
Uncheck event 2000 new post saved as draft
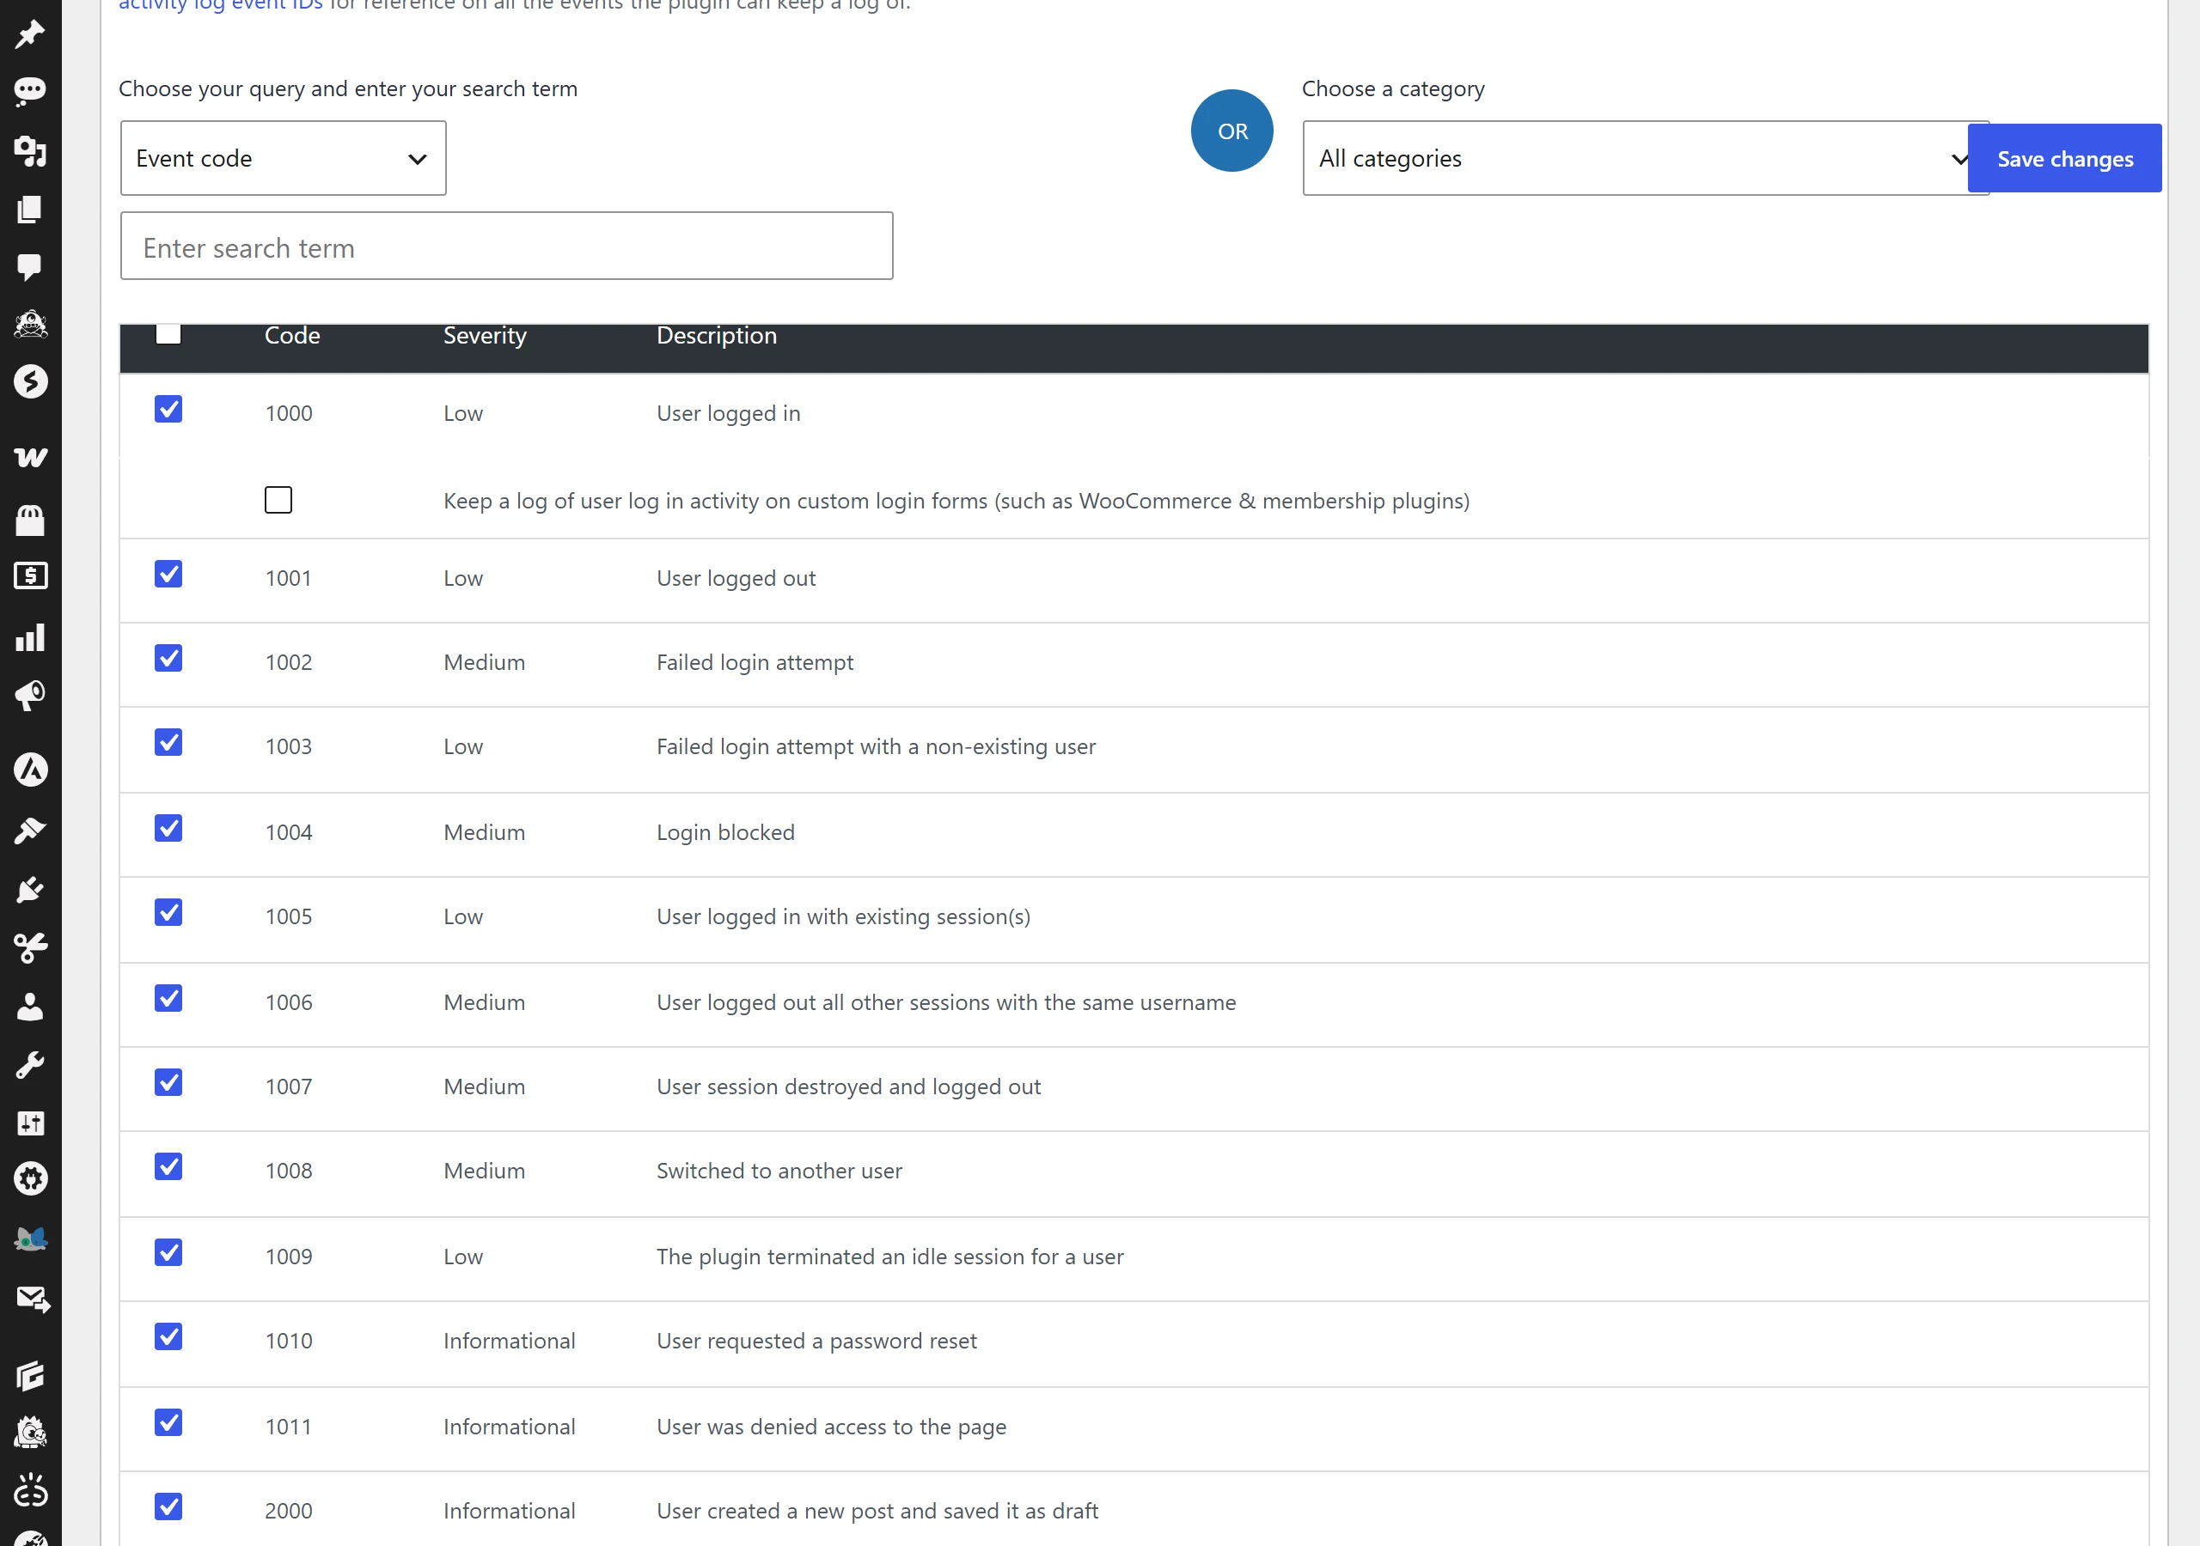pos(168,1506)
